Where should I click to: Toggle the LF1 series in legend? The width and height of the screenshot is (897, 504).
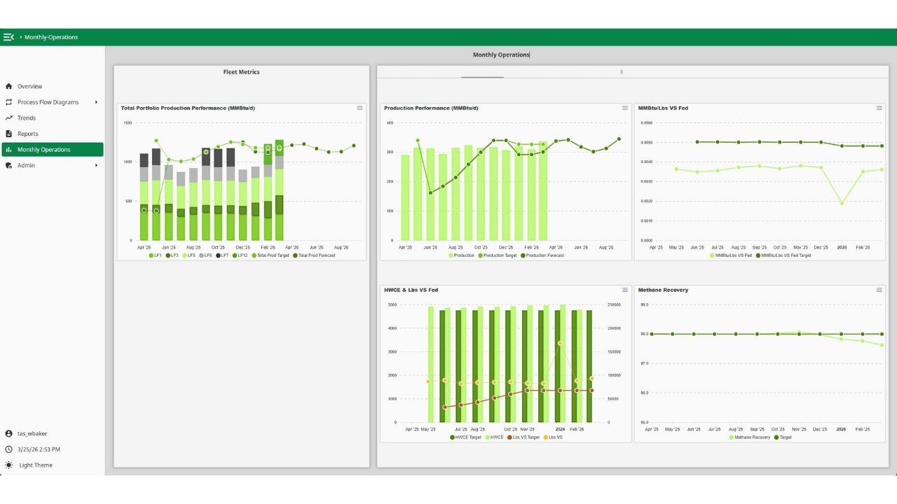155,255
